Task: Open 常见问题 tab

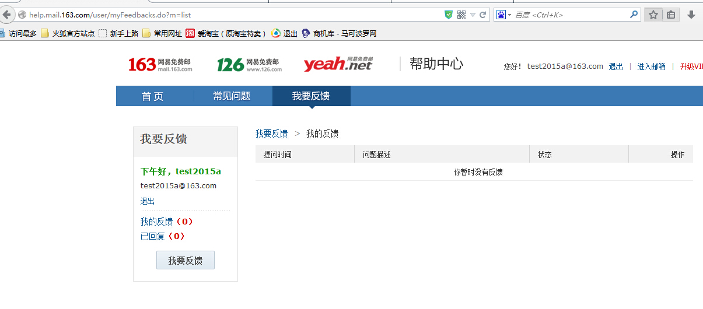Action: pos(232,96)
